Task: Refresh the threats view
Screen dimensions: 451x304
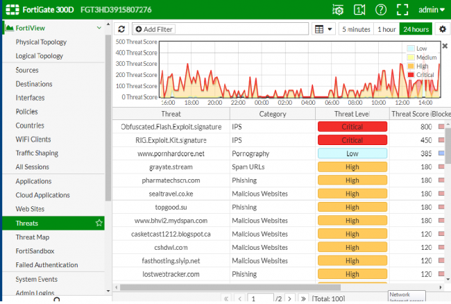Action: [121, 29]
